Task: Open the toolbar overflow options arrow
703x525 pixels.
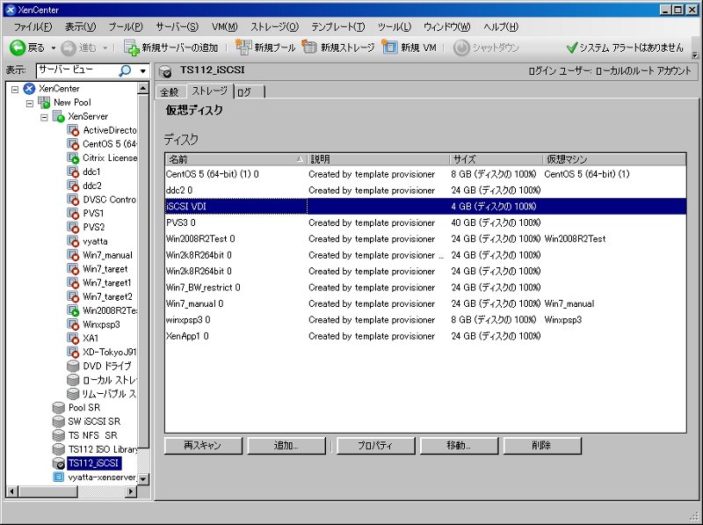Action: pyautogui.click(x=695, y=55)
